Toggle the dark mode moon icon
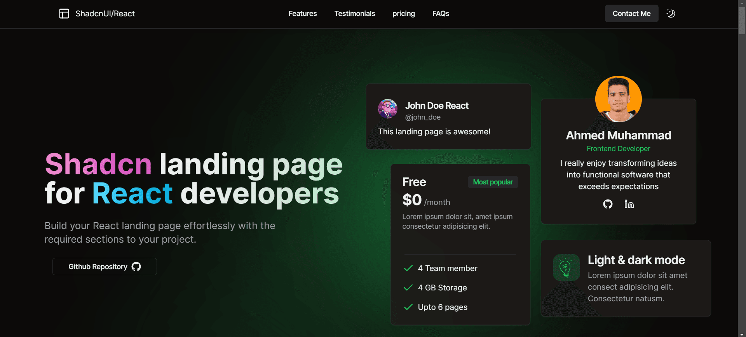Image resolution: width=746 pixels, height=337 pixels. pos(671,14)
